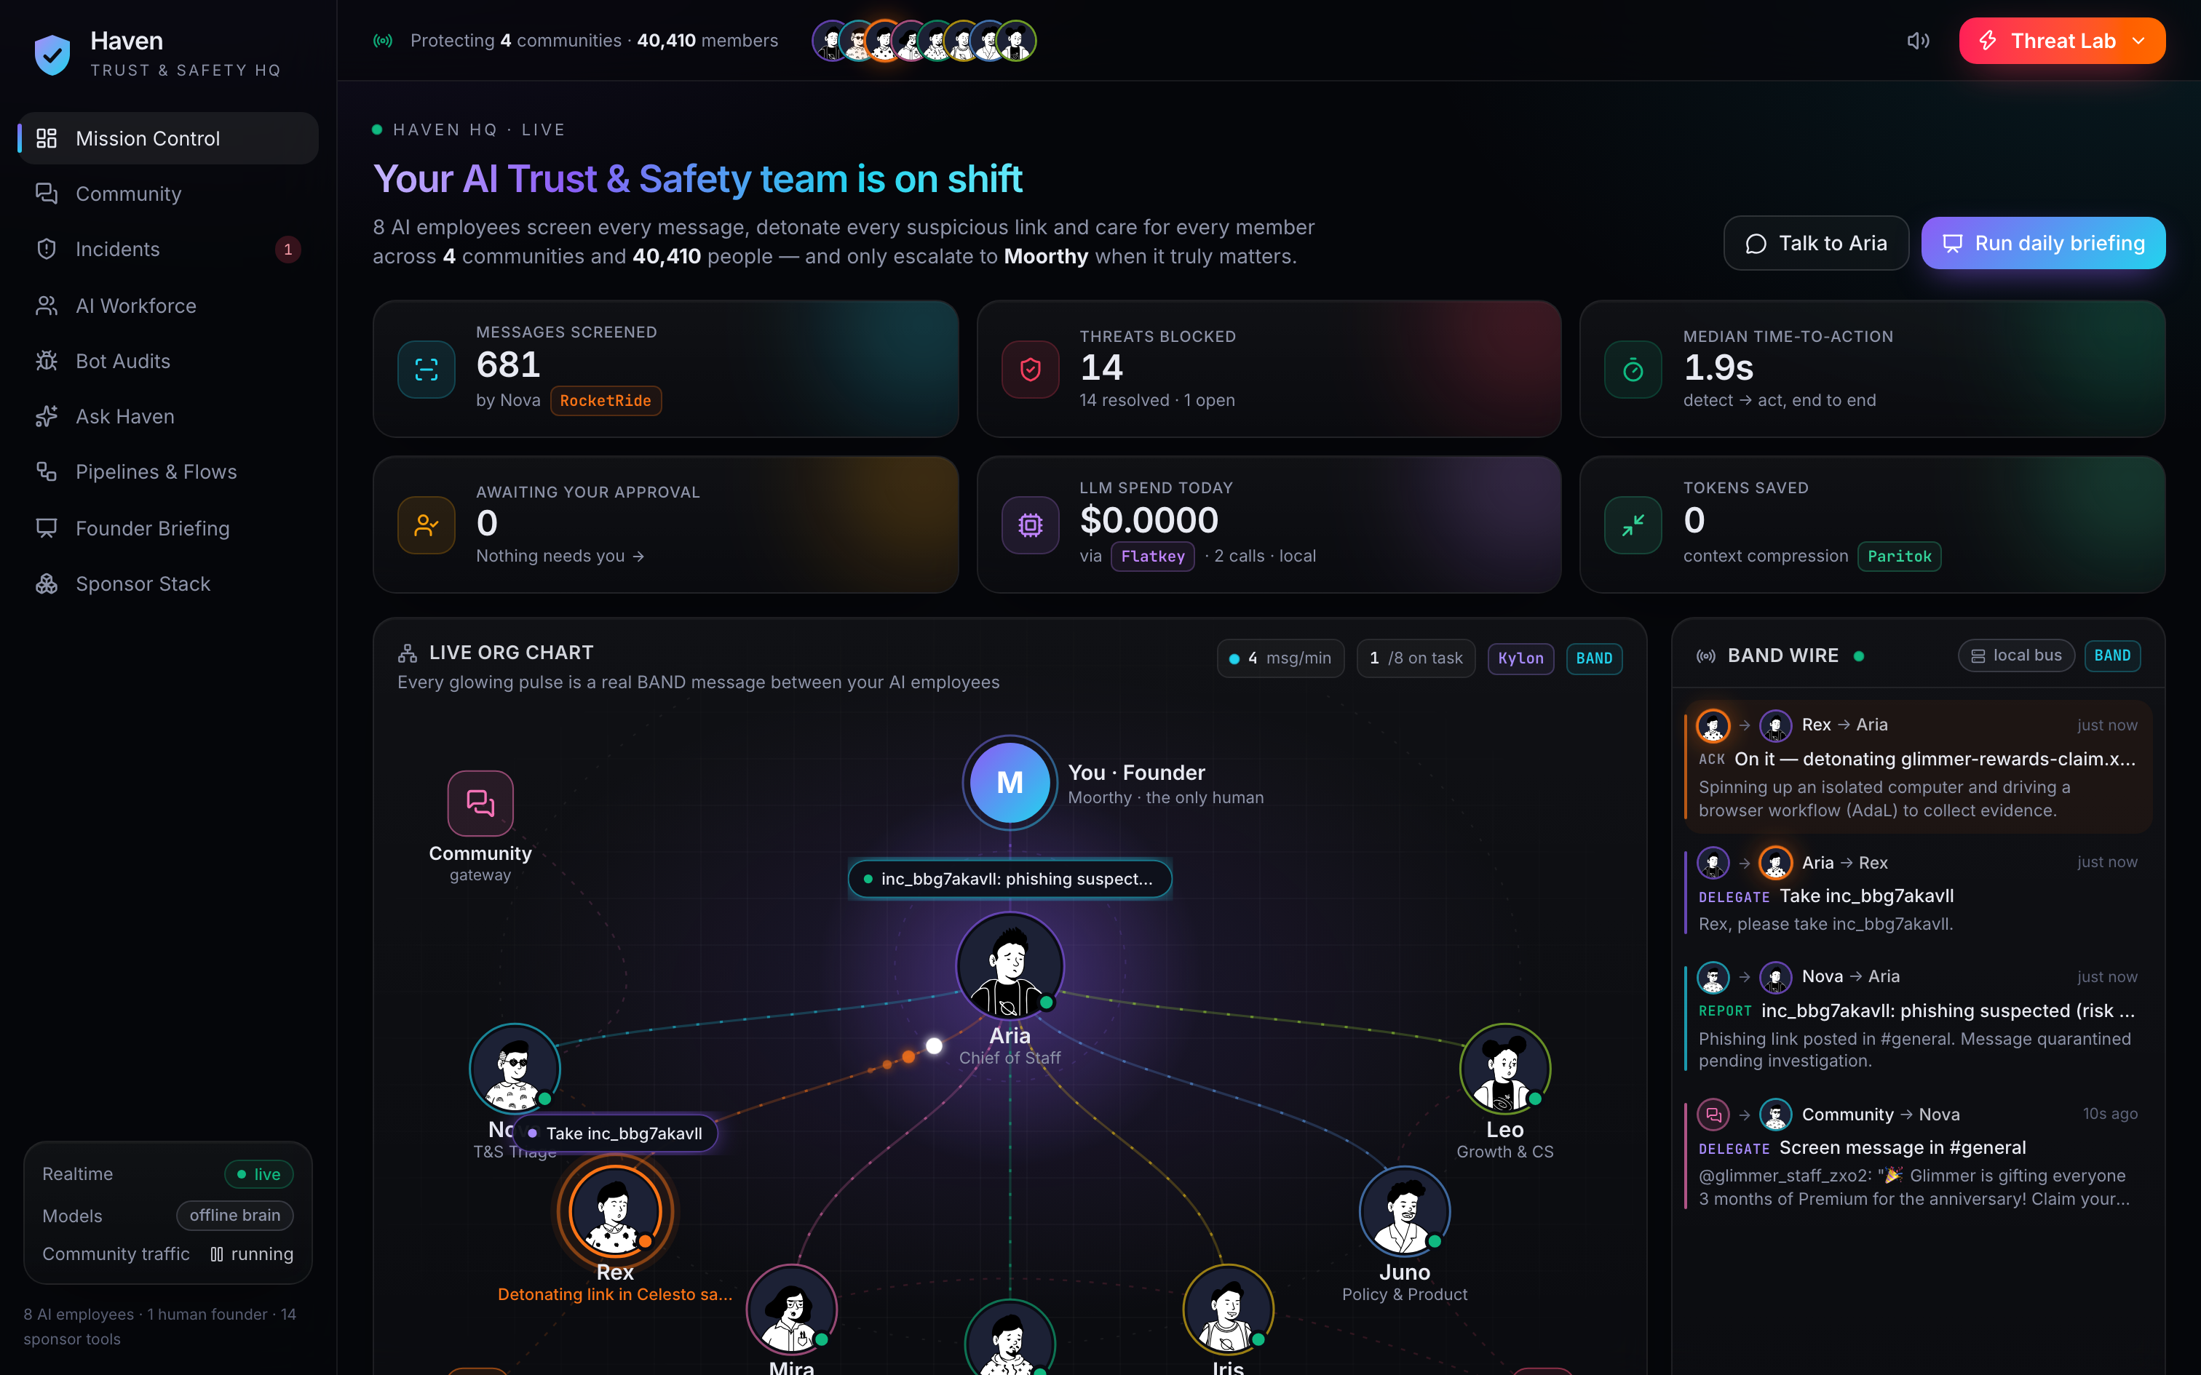Click the Band Wire broadcast icon

(x=1706, y=655)
